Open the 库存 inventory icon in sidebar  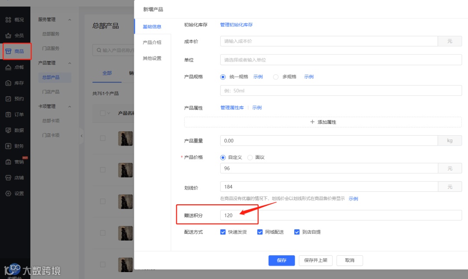(8, 83)
